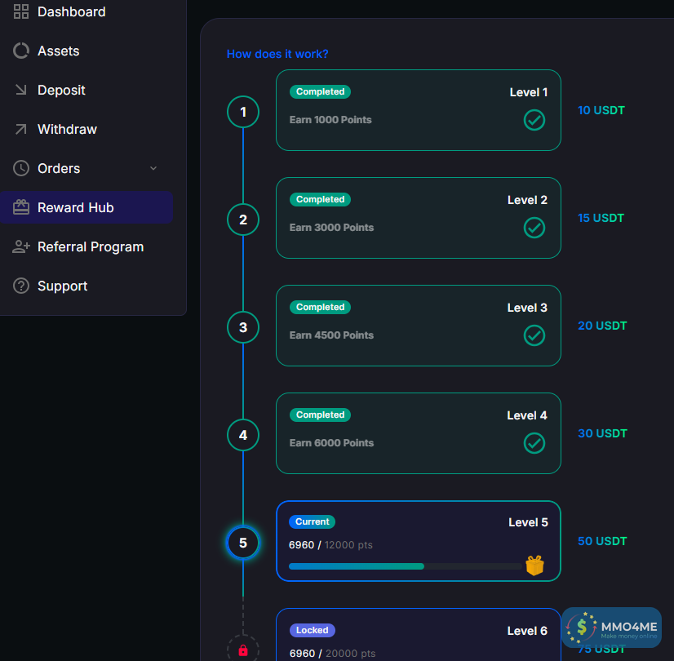Click the Support question mark icon
This screenshot has height=661, width=674.
[x=21, y=286]
